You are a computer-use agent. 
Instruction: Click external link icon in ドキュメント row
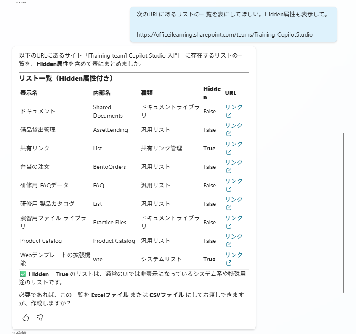229,115
